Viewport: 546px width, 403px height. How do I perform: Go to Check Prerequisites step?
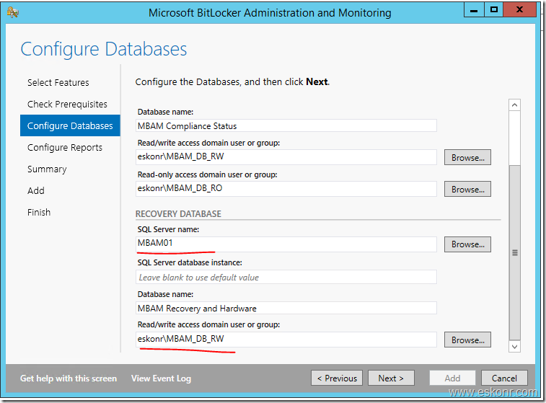tap(67, 104)
